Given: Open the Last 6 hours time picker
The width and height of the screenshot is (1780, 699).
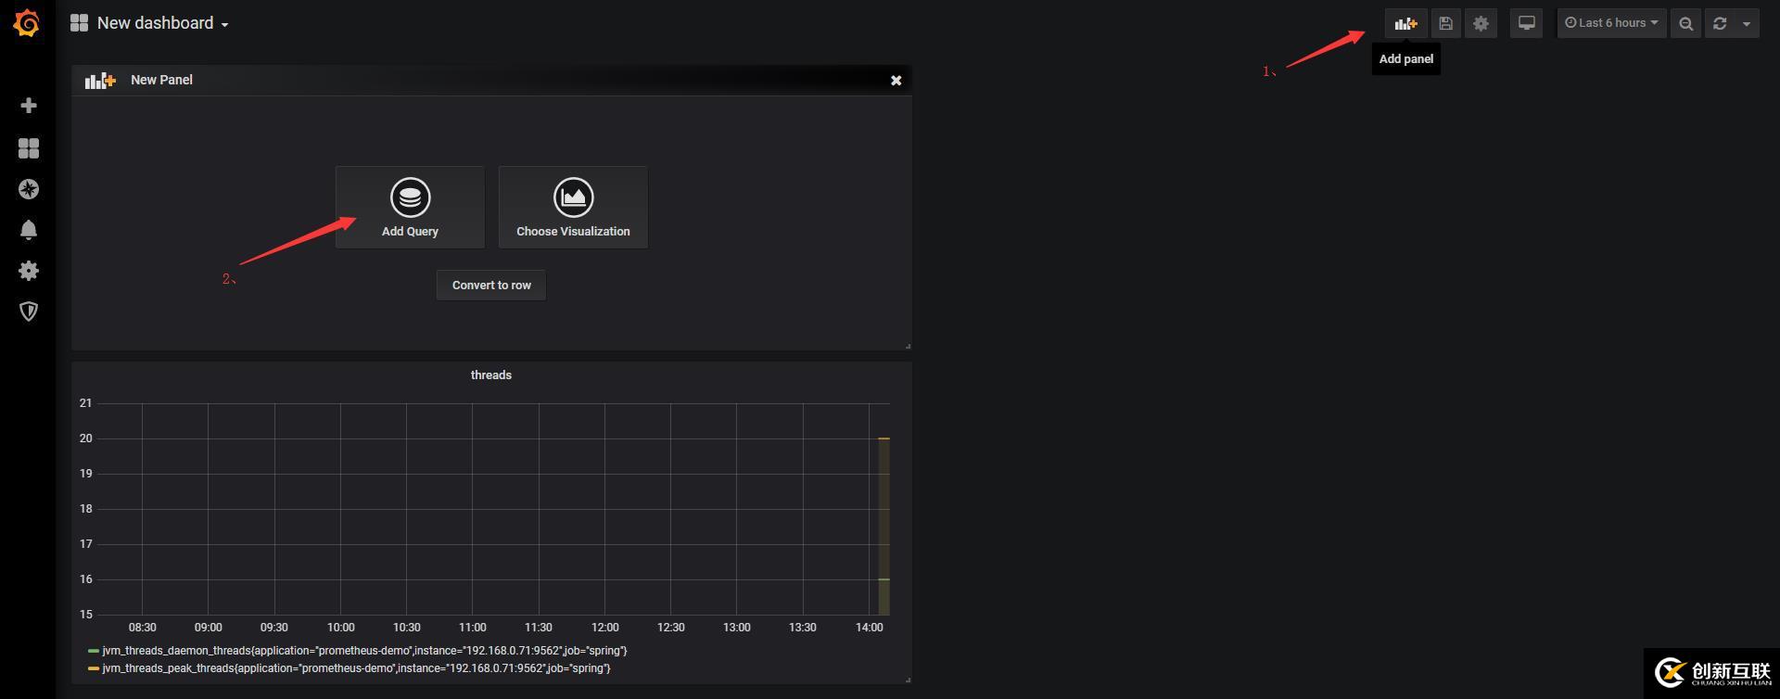Looking at the screenshot, I should (1611, 23).
